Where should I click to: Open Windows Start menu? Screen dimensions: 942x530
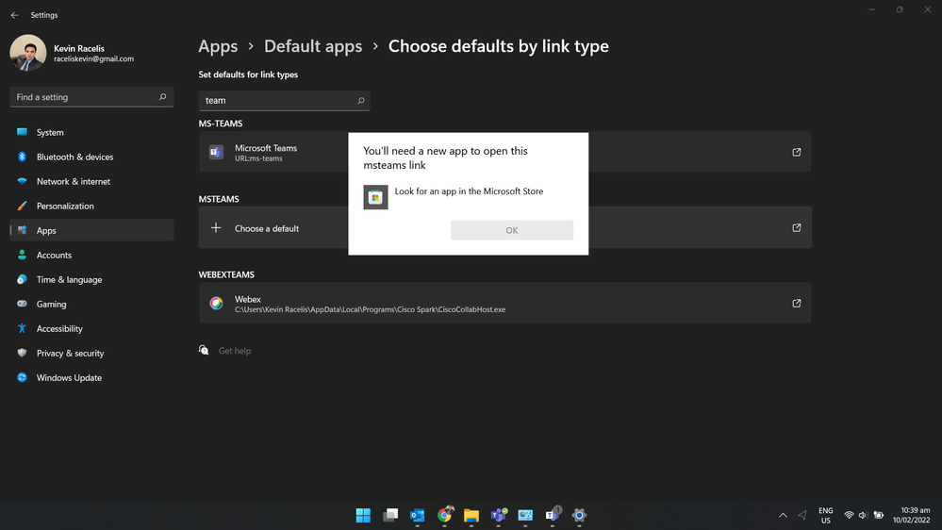[x=363, y=515]
